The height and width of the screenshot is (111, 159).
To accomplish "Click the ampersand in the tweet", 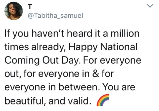I will tap(96, 74).
